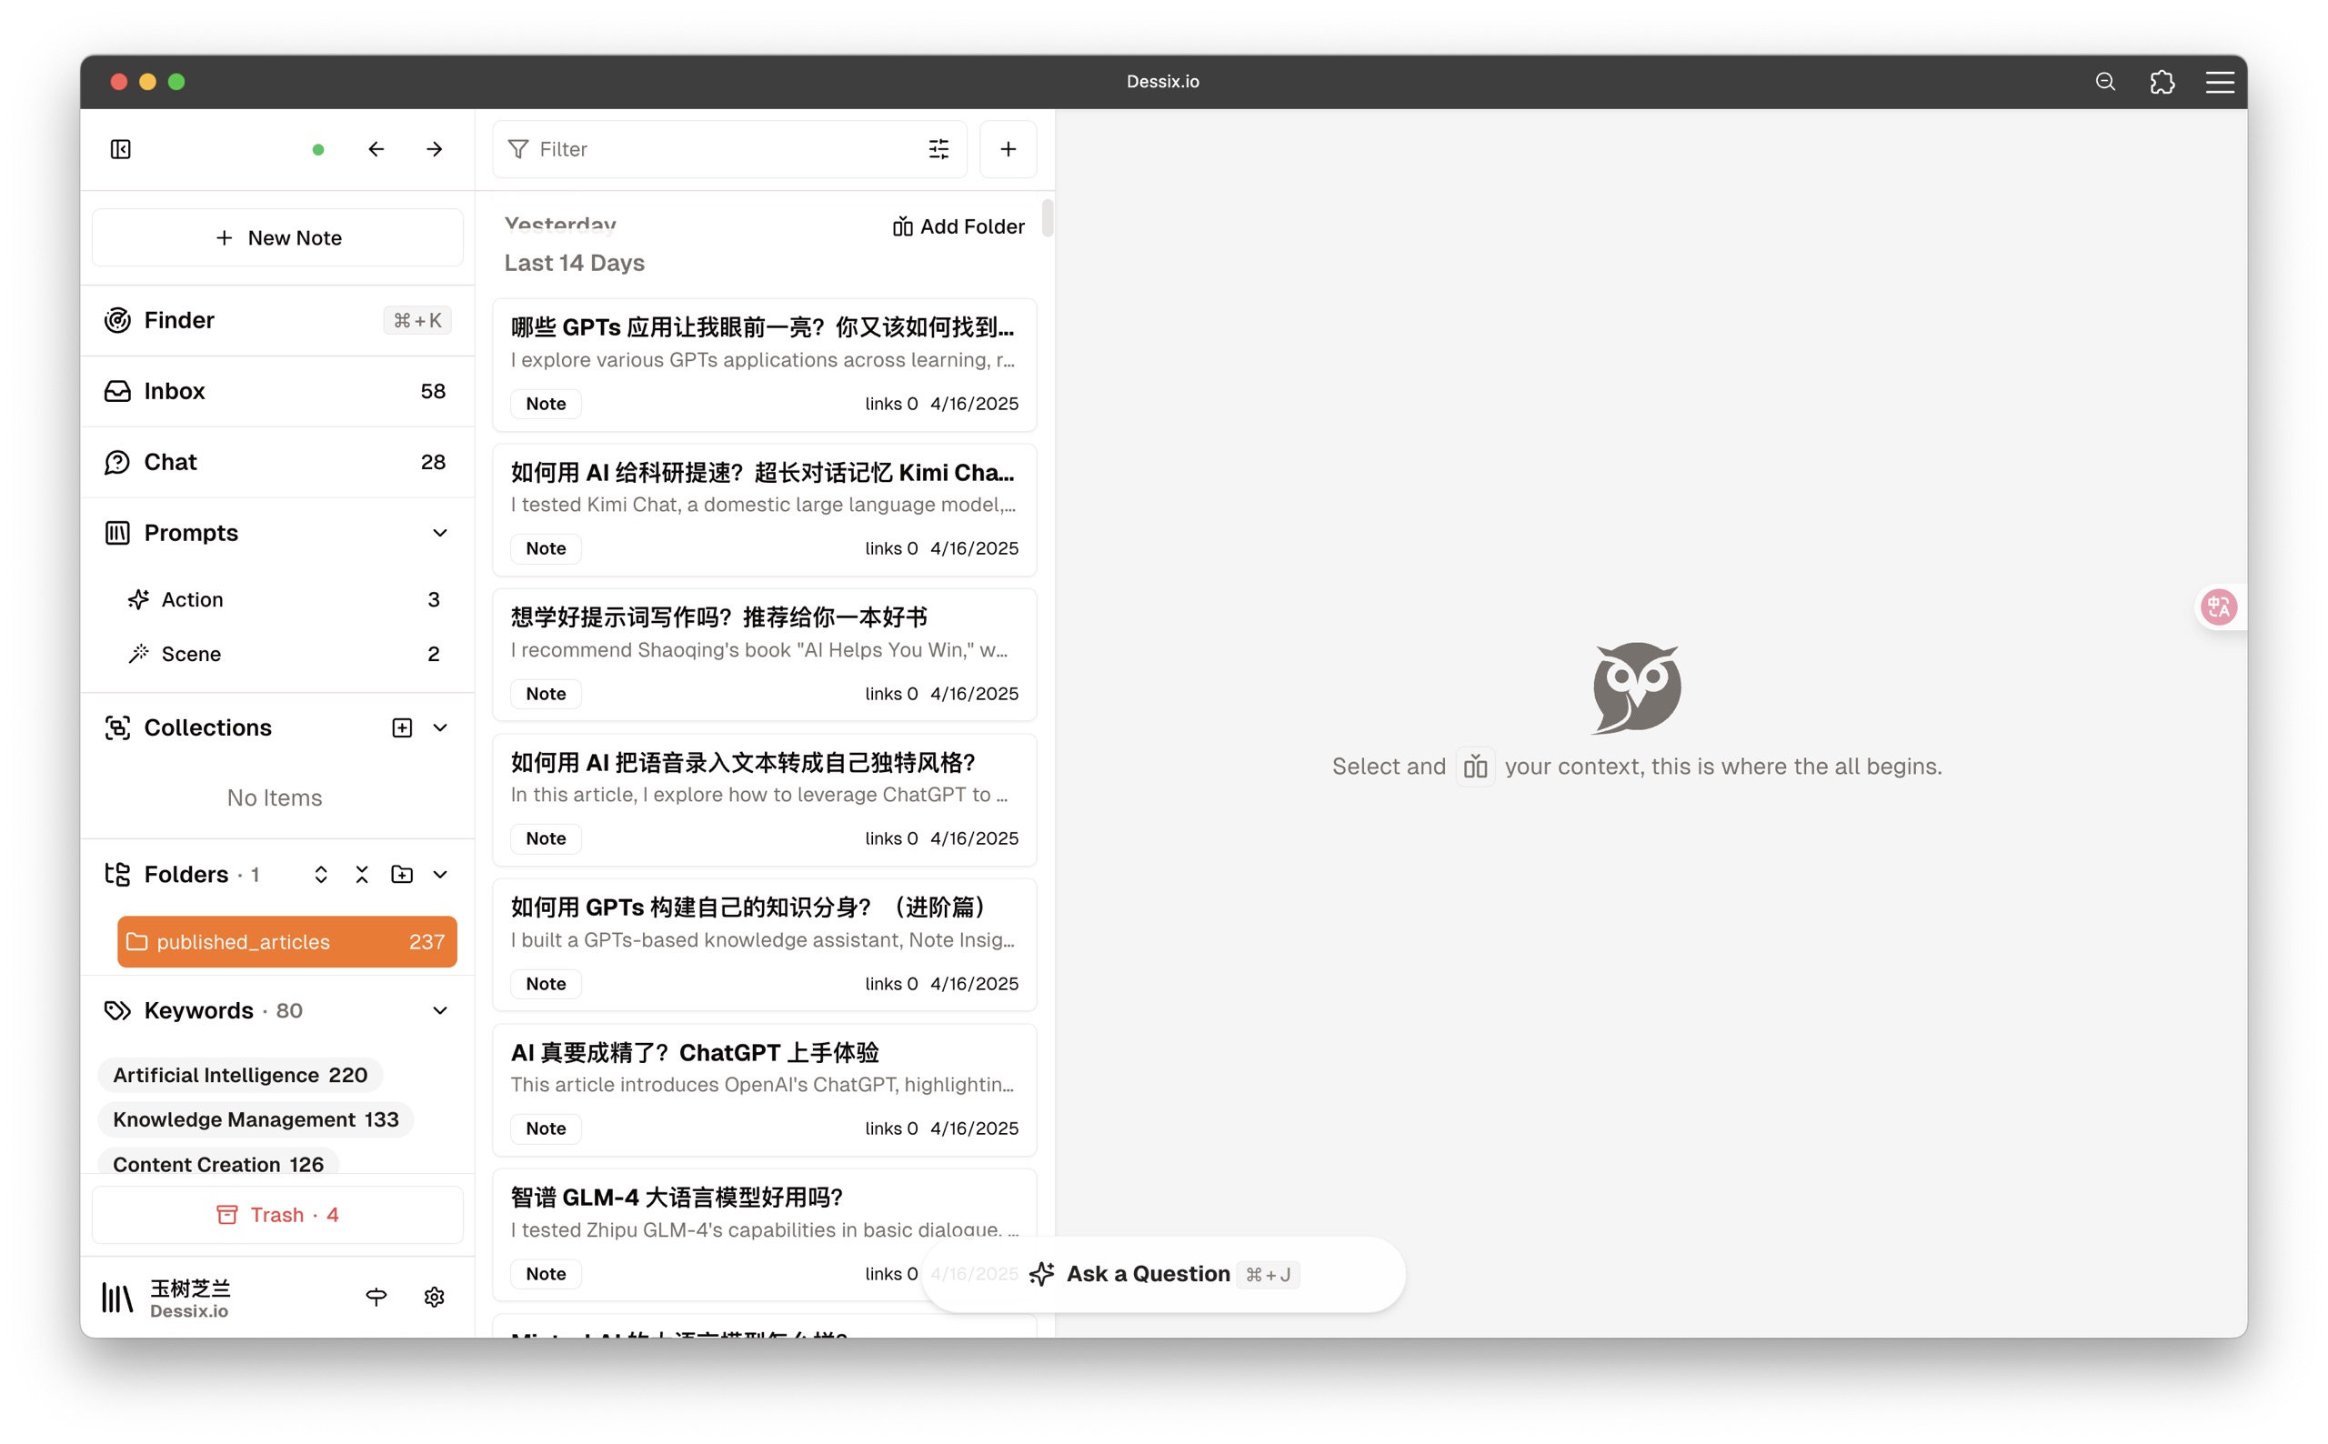Create a new folder icon
The height and width of the screenshot is (1444, 2328).
point(402,875)
